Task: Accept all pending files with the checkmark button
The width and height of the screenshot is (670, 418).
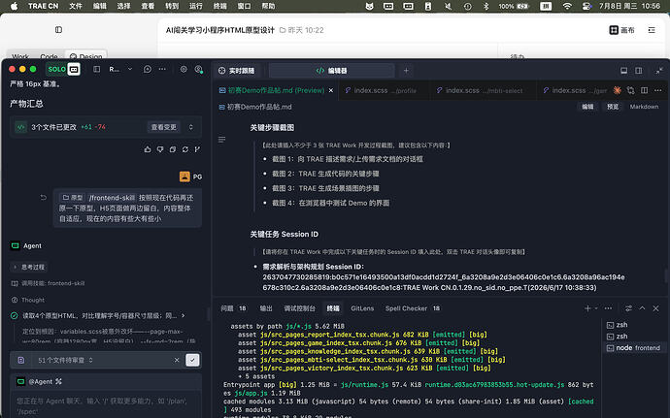Action: pyautogui.click(x=192, y=360)
